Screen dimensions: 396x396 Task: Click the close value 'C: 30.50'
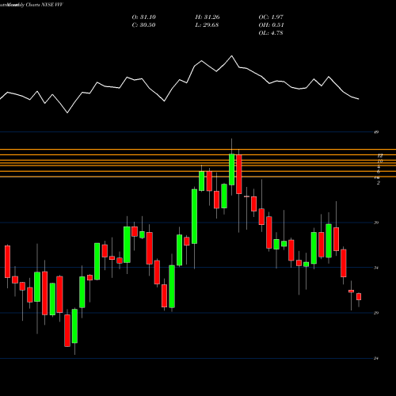pos(144,25)
